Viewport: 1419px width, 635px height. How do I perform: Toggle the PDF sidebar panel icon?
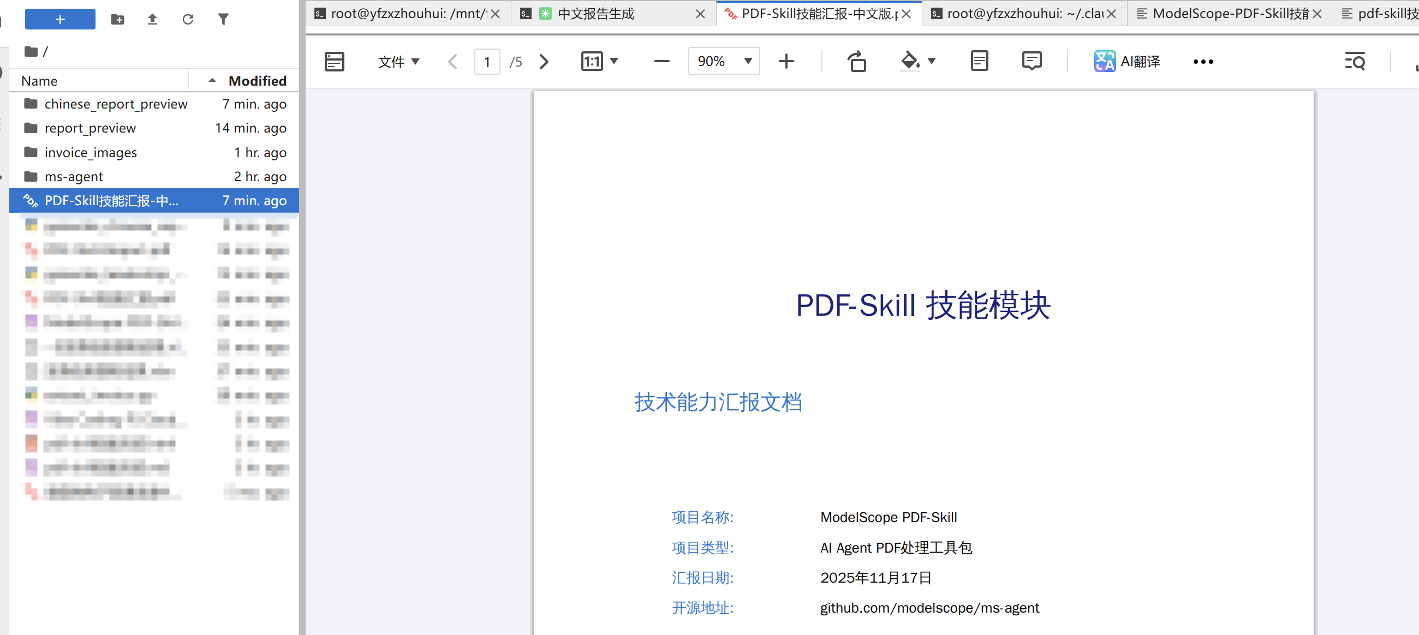point(335,61)
